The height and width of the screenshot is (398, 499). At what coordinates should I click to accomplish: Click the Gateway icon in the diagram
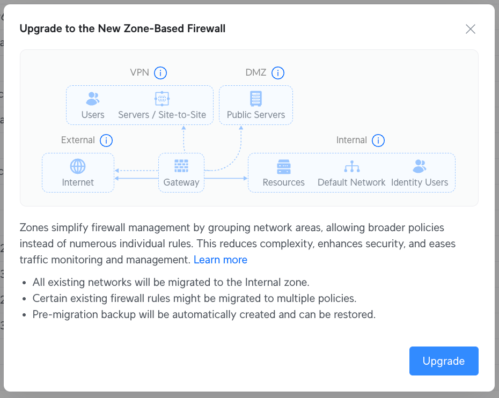click(x=181, y=166)
